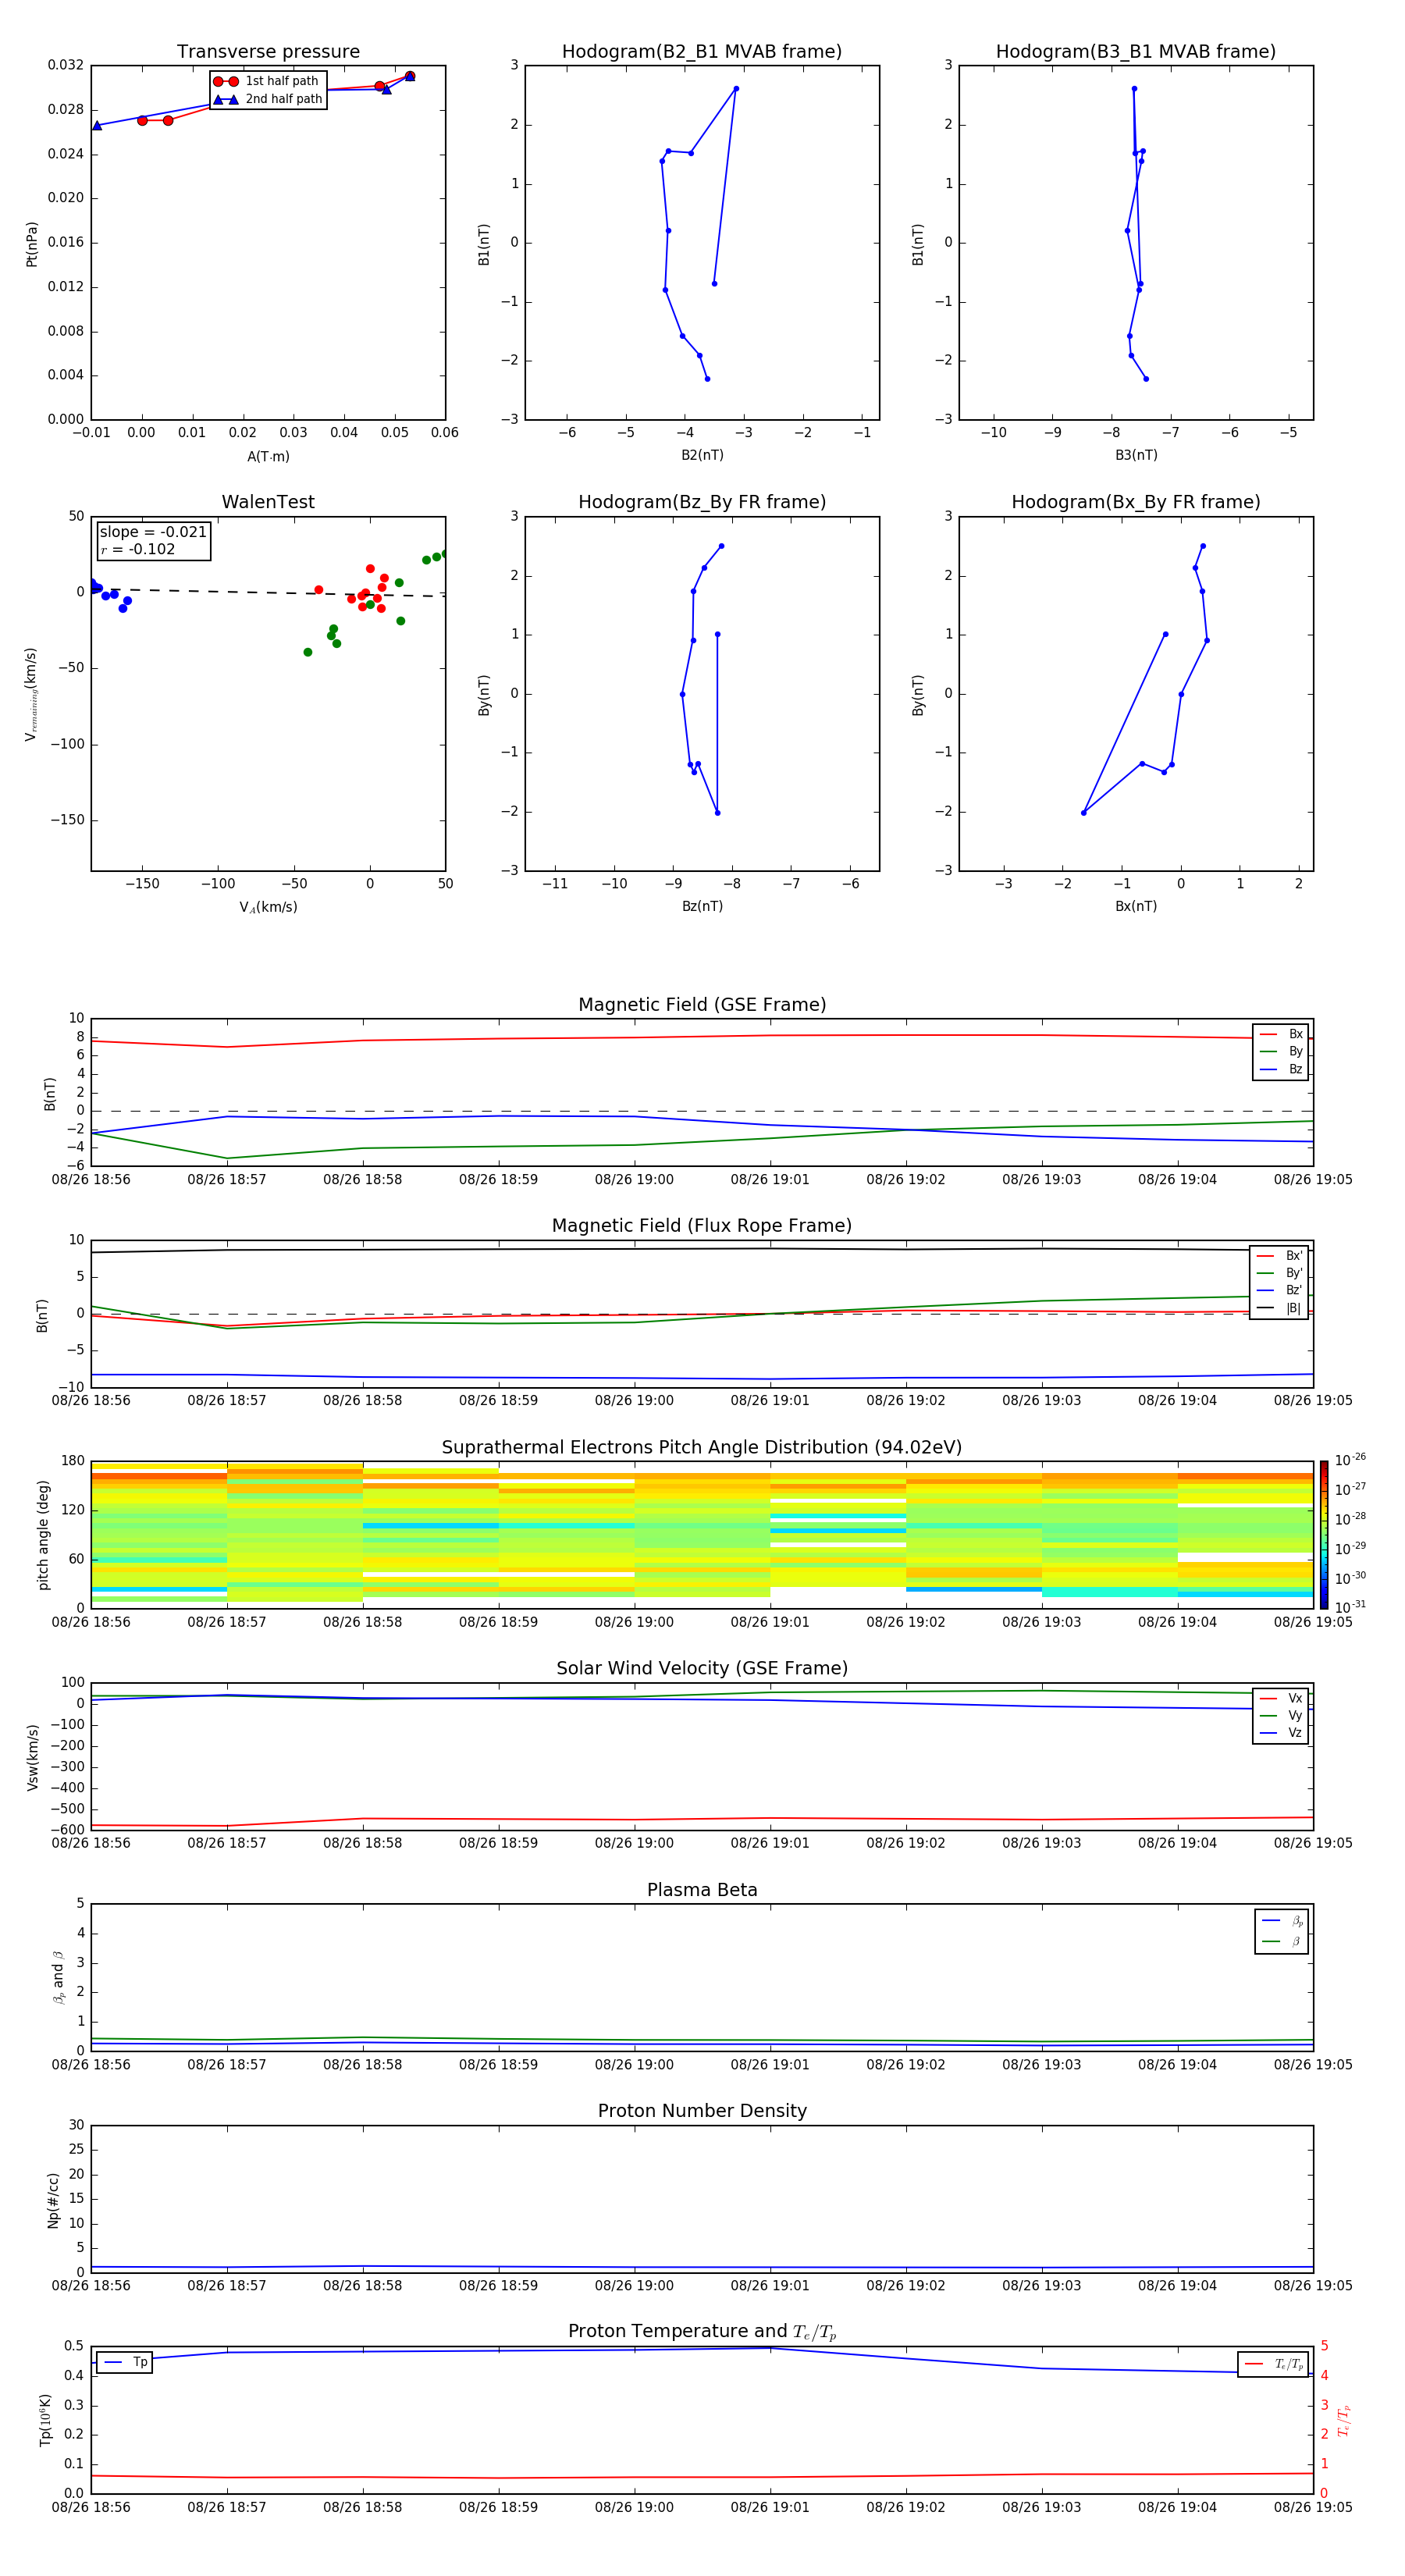The image size is (1405, 2576).
Task: Click the lowest green dot in WalenTest plot
Action: (308, 652)
